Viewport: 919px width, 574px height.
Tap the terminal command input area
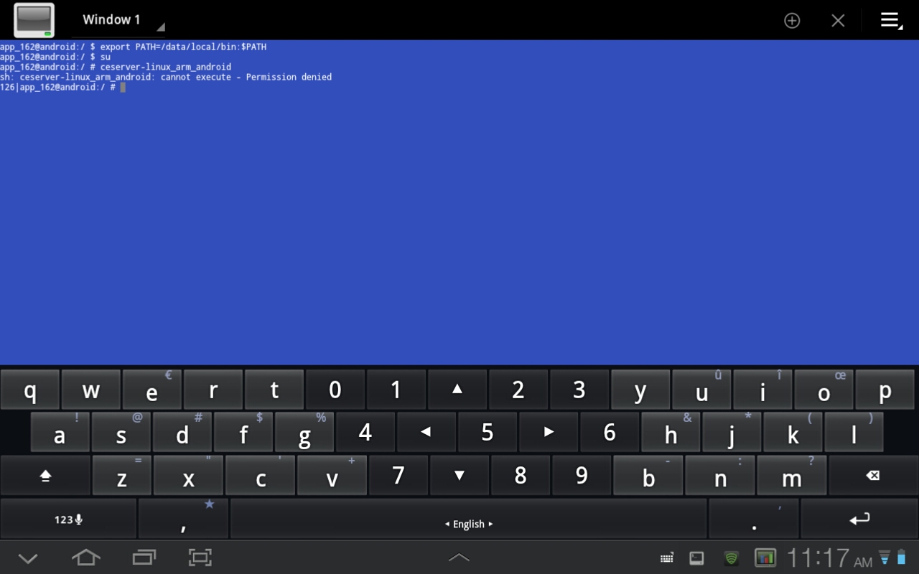pyautogui.click(x=459, y=215)
